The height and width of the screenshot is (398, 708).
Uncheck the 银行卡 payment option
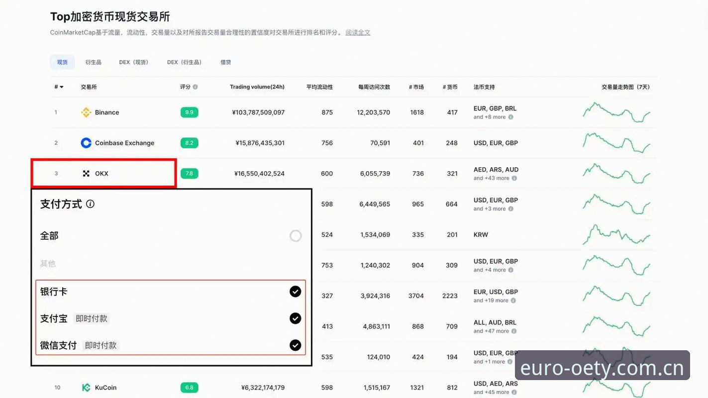[x=296, y=292]
